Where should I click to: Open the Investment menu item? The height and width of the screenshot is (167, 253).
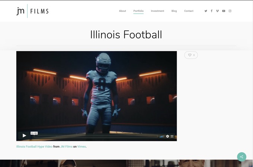pos(157,11)
